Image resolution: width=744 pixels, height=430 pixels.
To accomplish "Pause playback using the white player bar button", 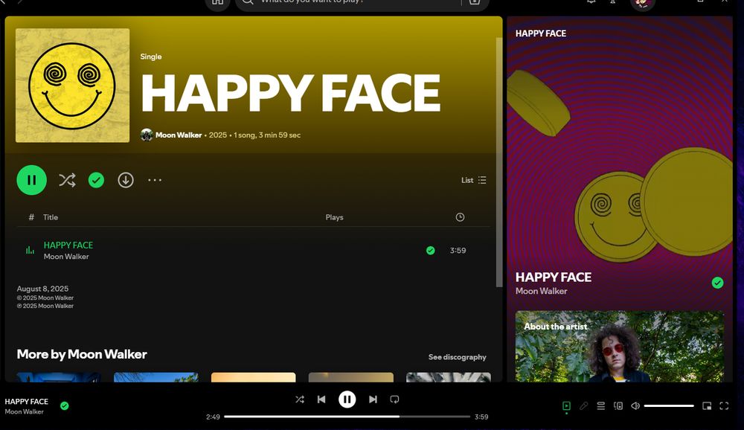I will coord(347,399).
